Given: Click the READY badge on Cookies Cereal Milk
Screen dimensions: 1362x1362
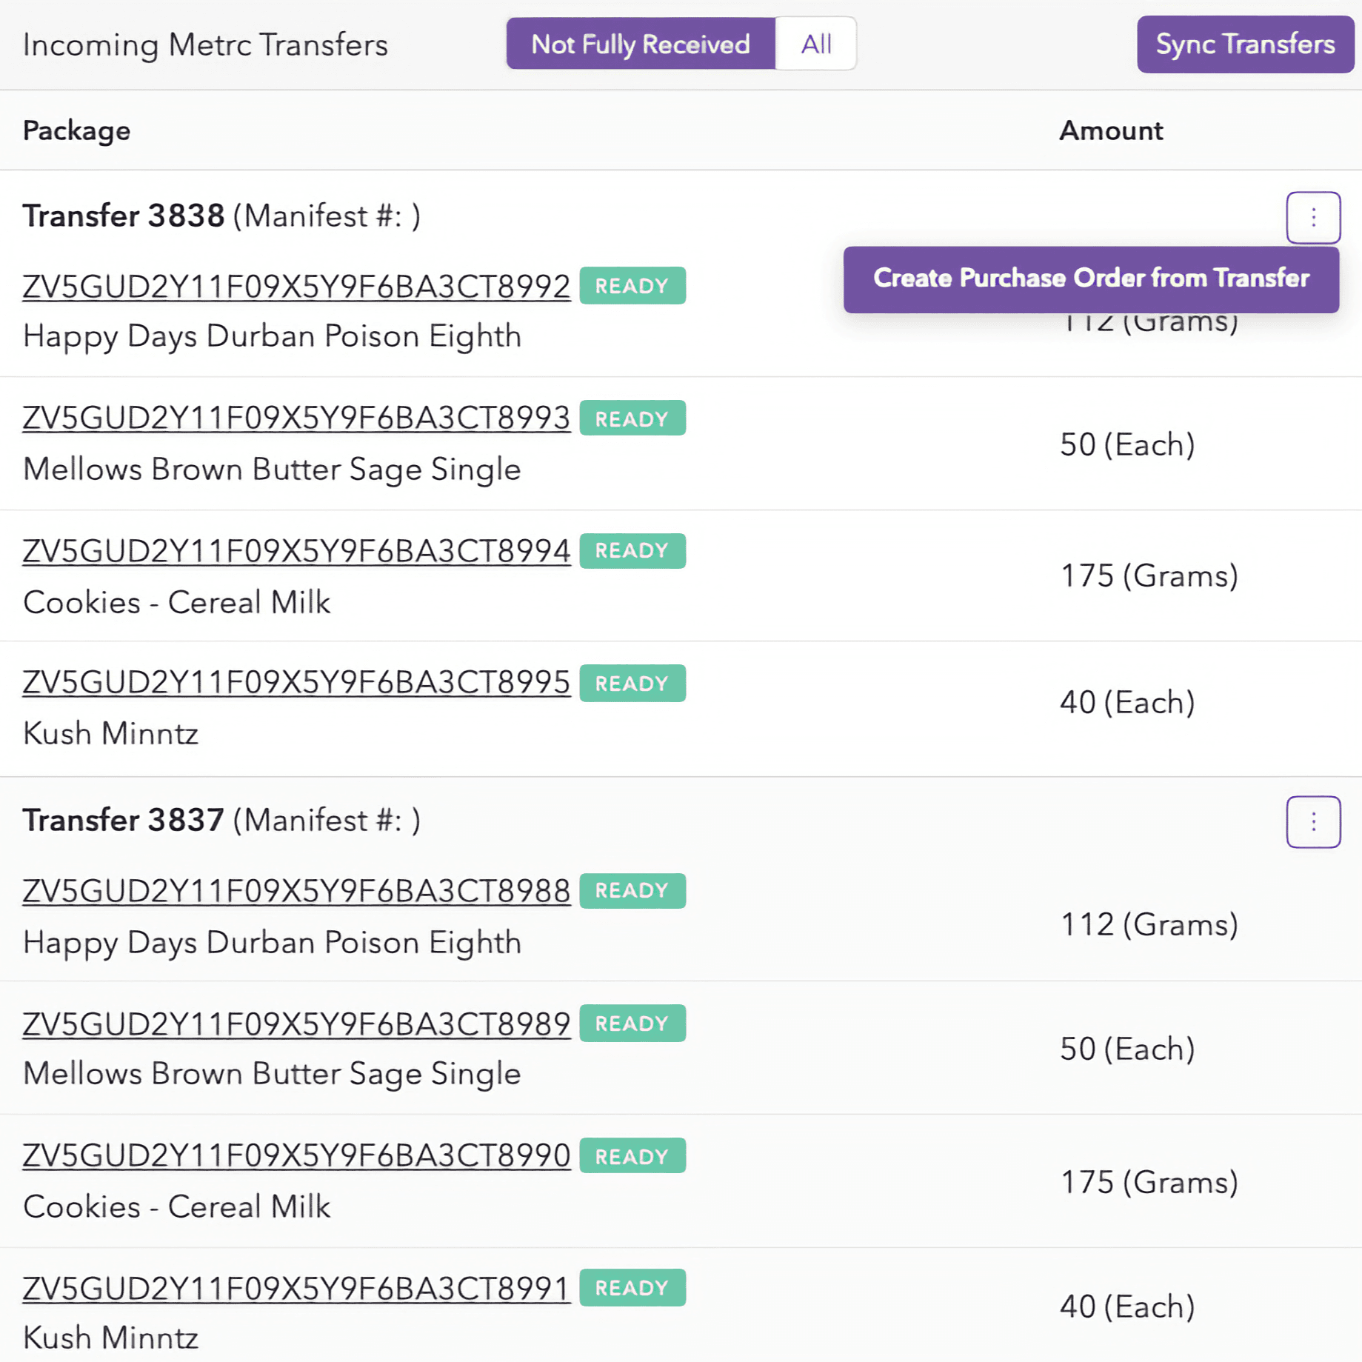Looking at the screenshot, I should tap(632, 550).
